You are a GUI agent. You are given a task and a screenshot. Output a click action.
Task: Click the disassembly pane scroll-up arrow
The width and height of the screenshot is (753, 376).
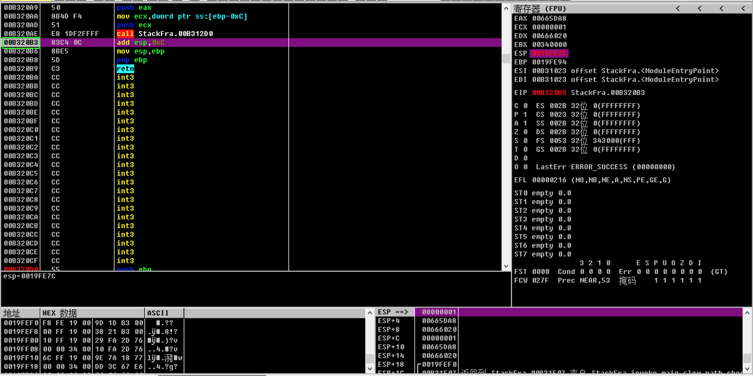(506, 8)
